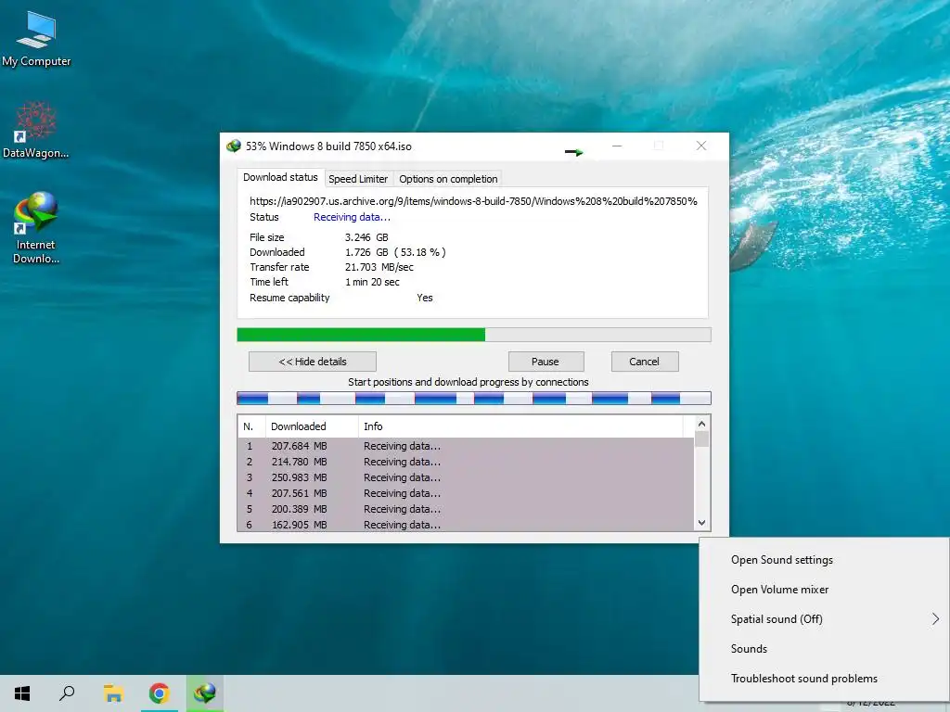Pause the download
Image resolution: width=950 pixels, height=712 pixels.
[x=546, y=362]
